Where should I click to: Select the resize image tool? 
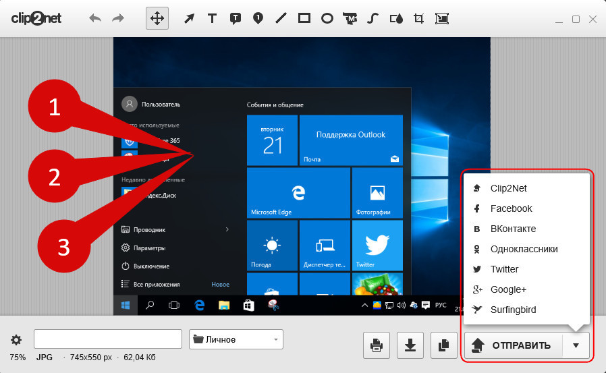442,18
